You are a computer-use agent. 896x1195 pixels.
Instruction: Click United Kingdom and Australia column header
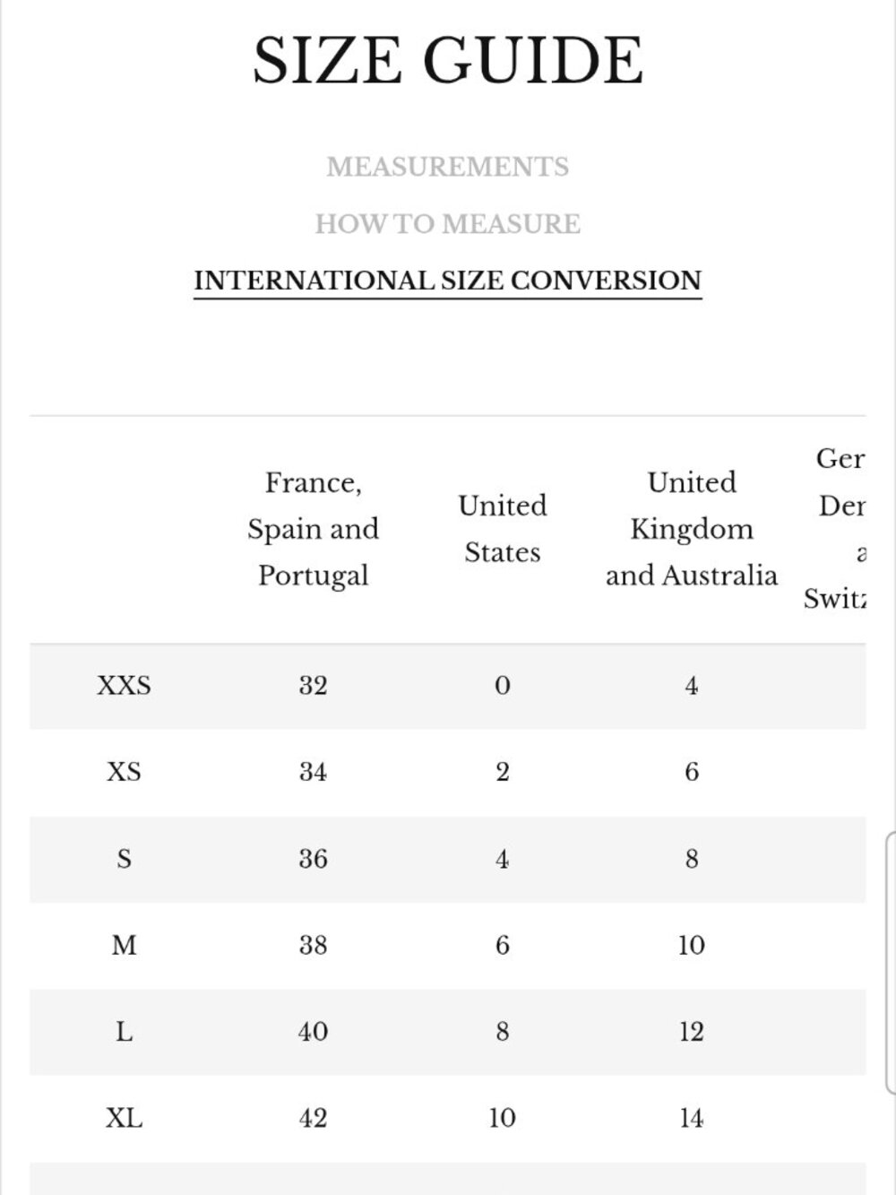(691, 529)
